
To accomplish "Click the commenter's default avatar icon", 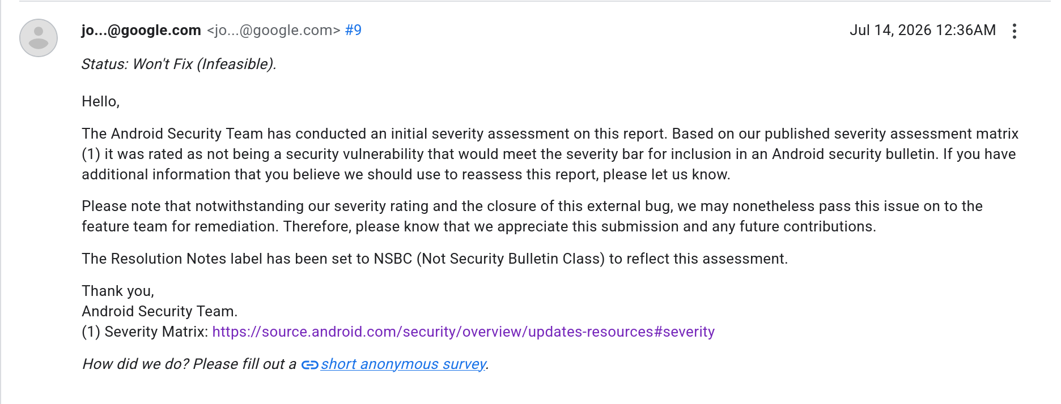I will point(39,38).
